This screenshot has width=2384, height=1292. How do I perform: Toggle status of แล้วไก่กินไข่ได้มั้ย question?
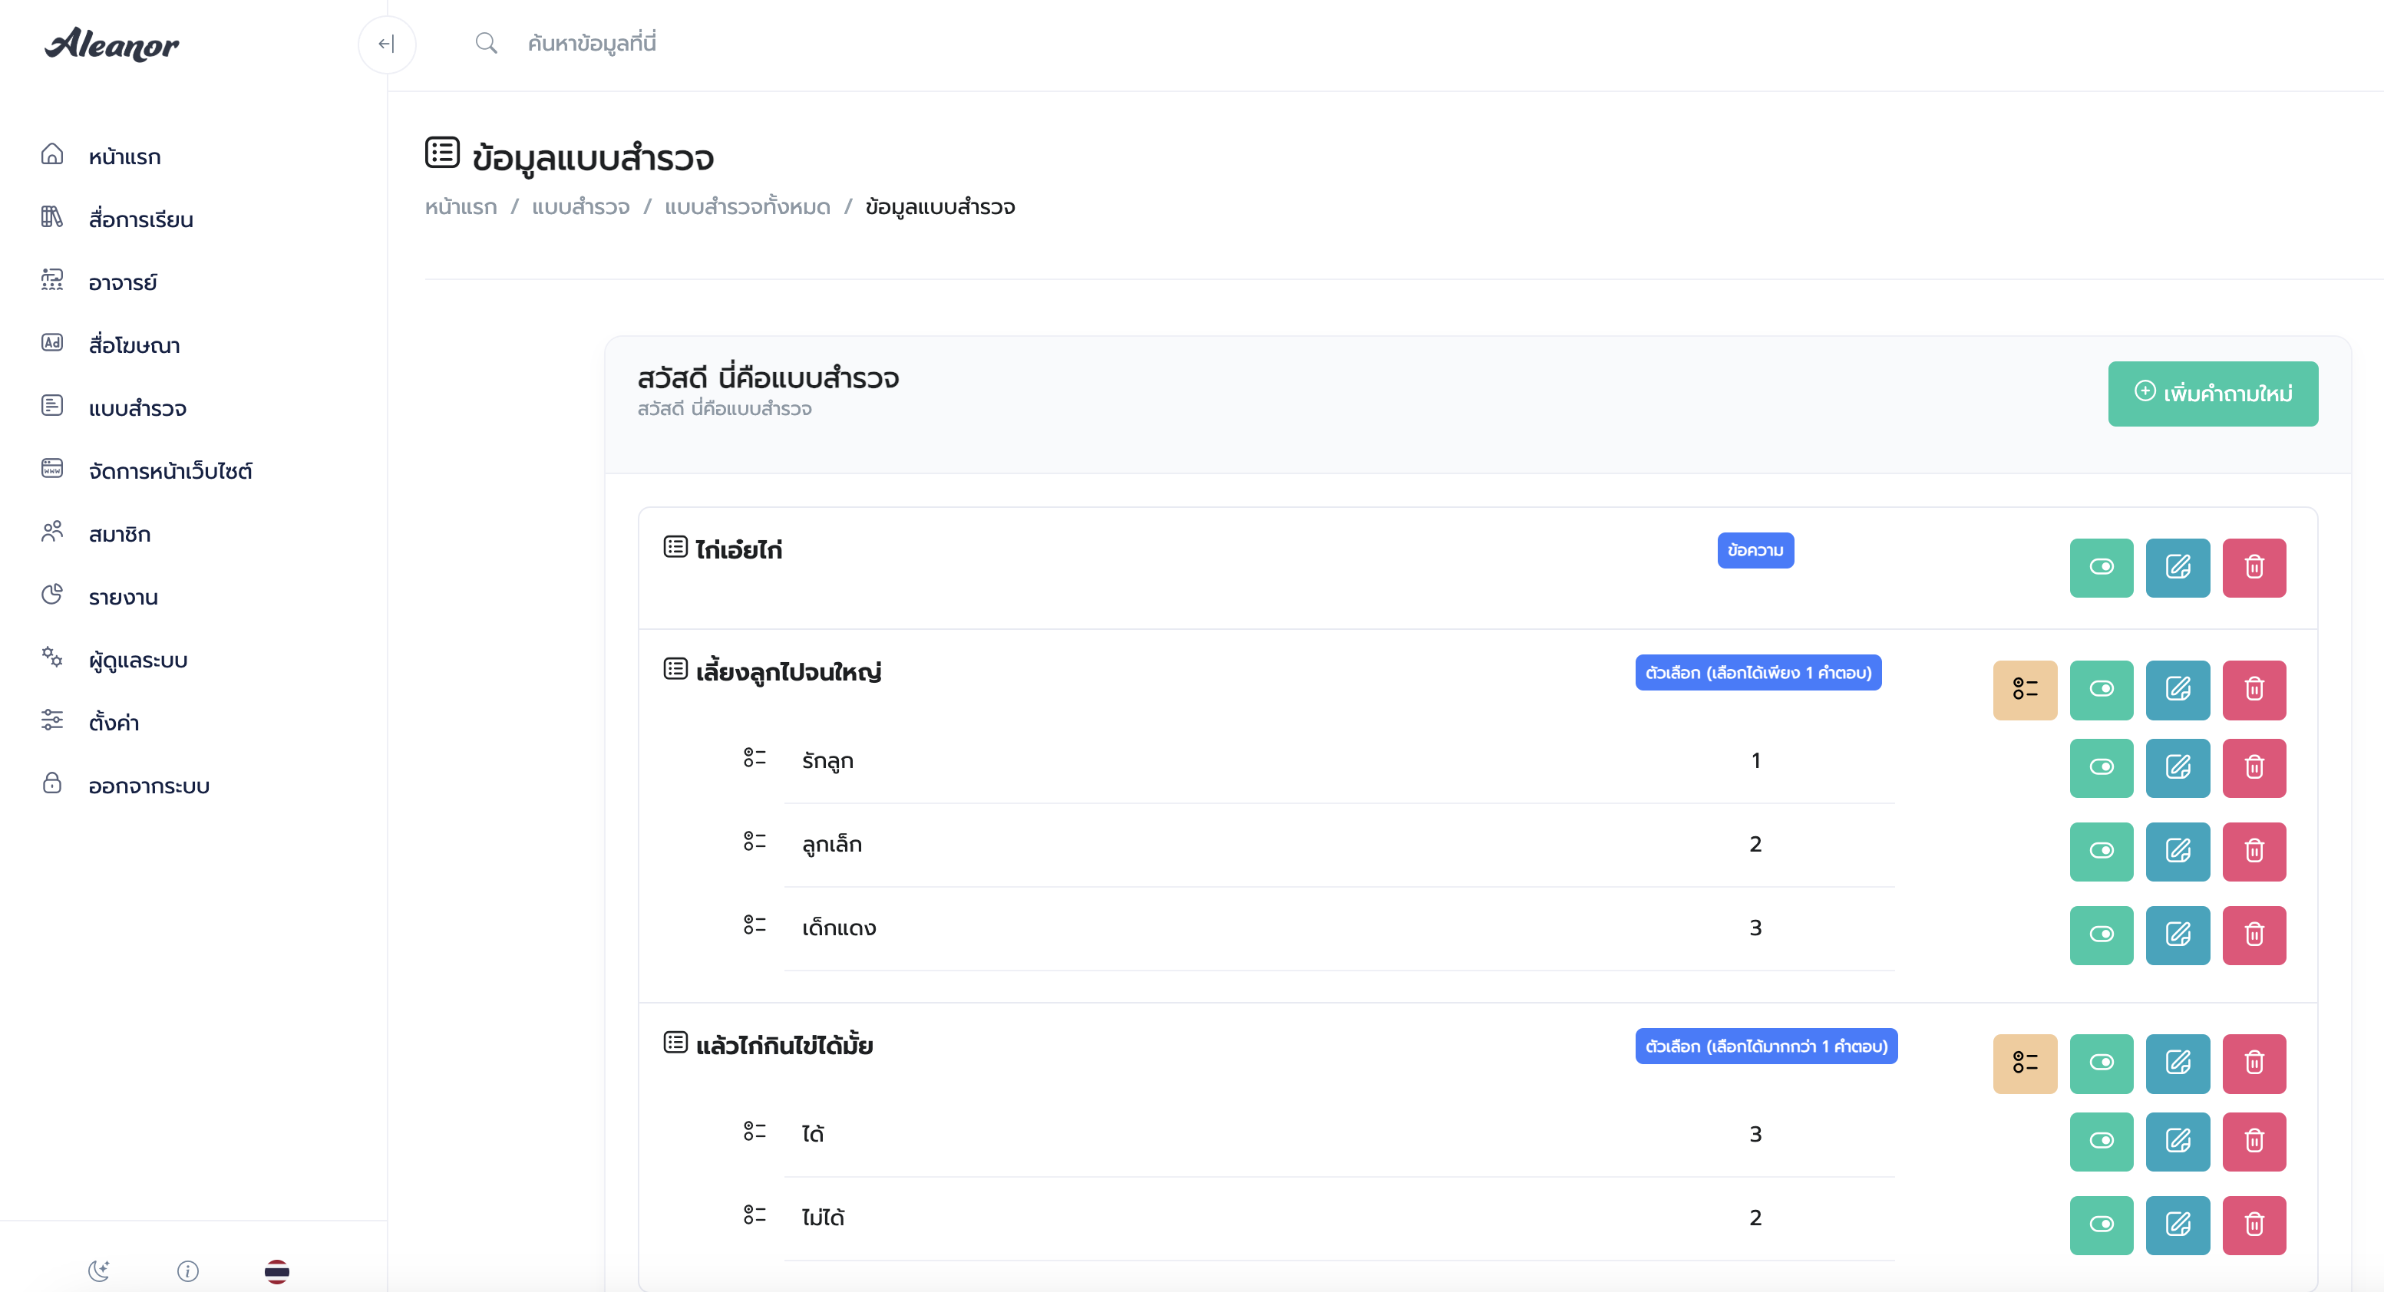coord(2101,1063)
